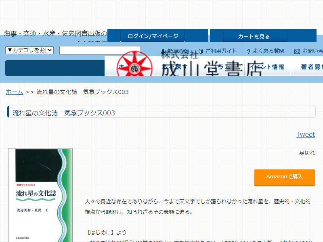
Task: Open the 流れ星の文化誌 book cover image
Action: point(40,195)
